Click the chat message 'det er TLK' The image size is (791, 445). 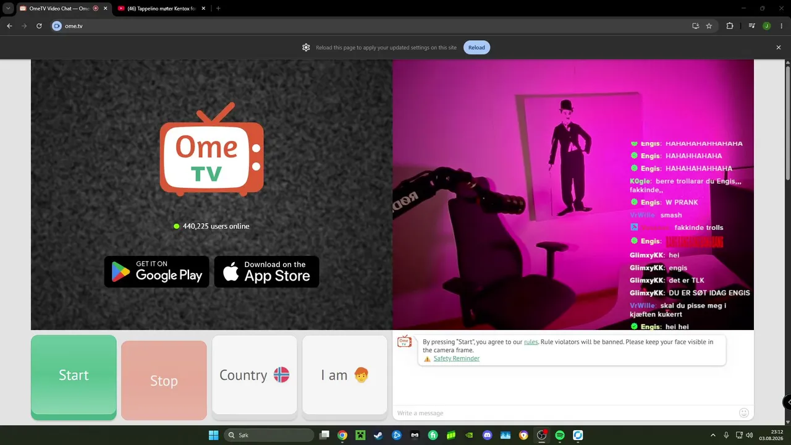coord(687,281)
